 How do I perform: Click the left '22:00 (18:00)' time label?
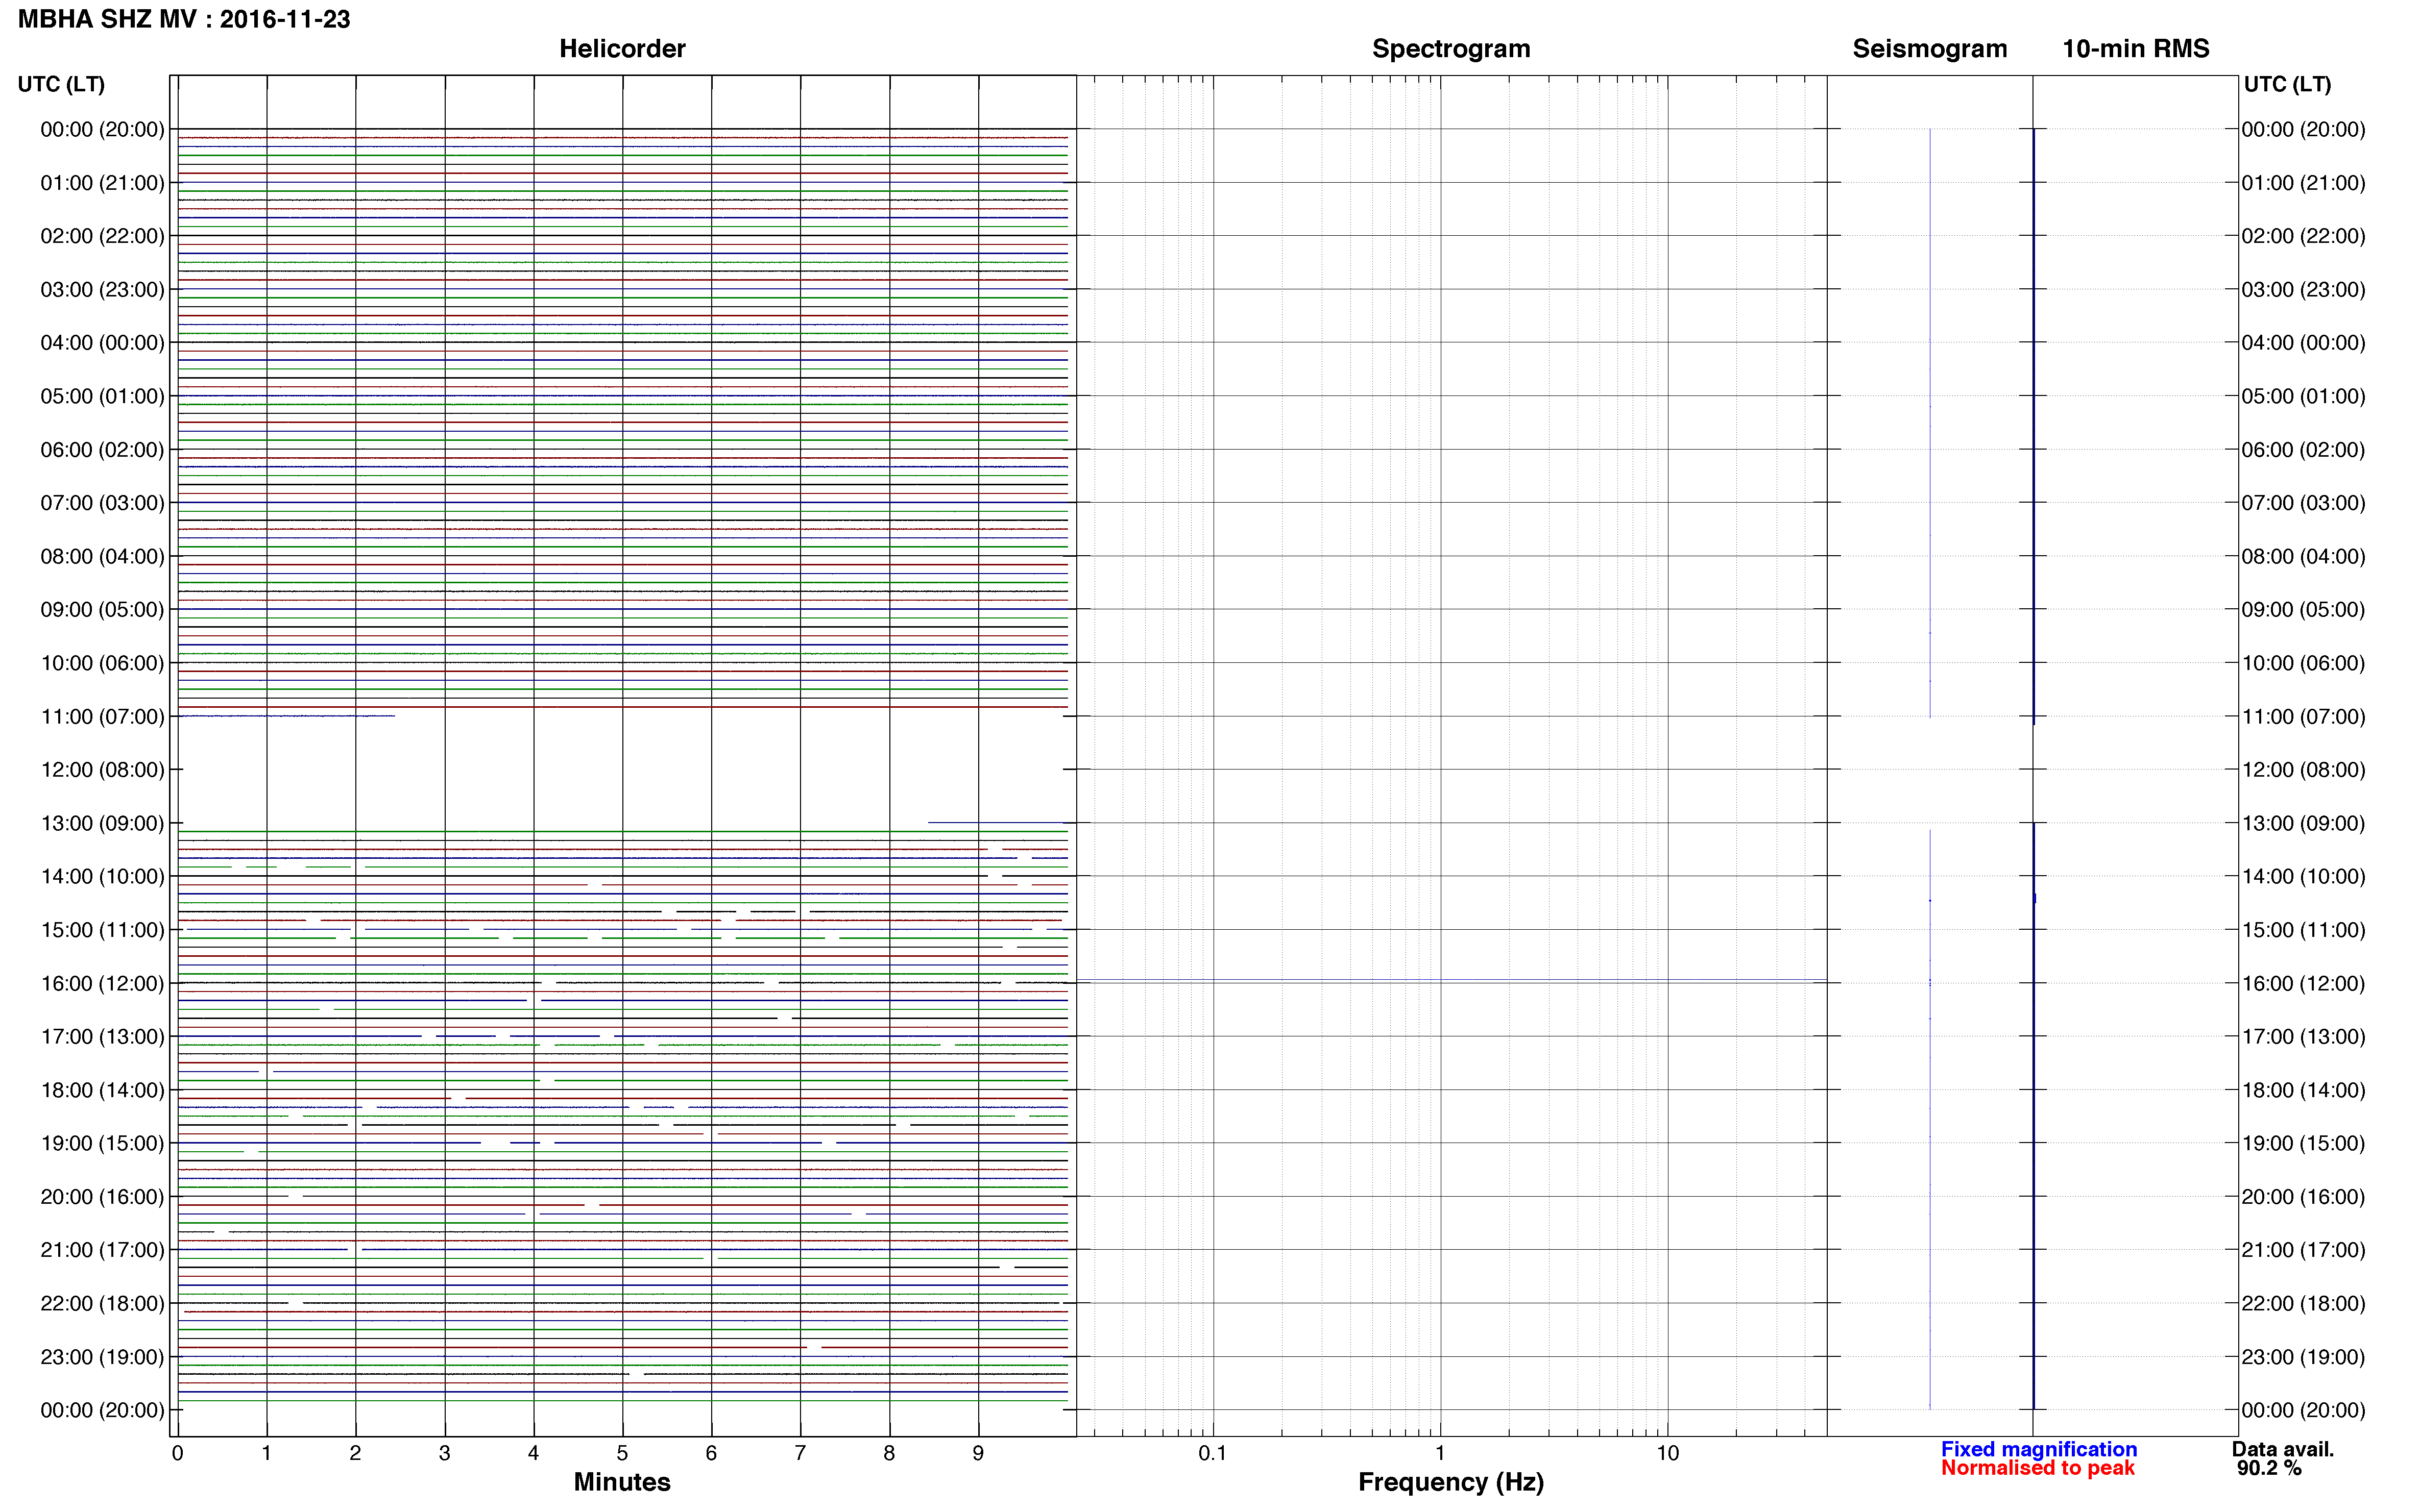point(102,1304)
